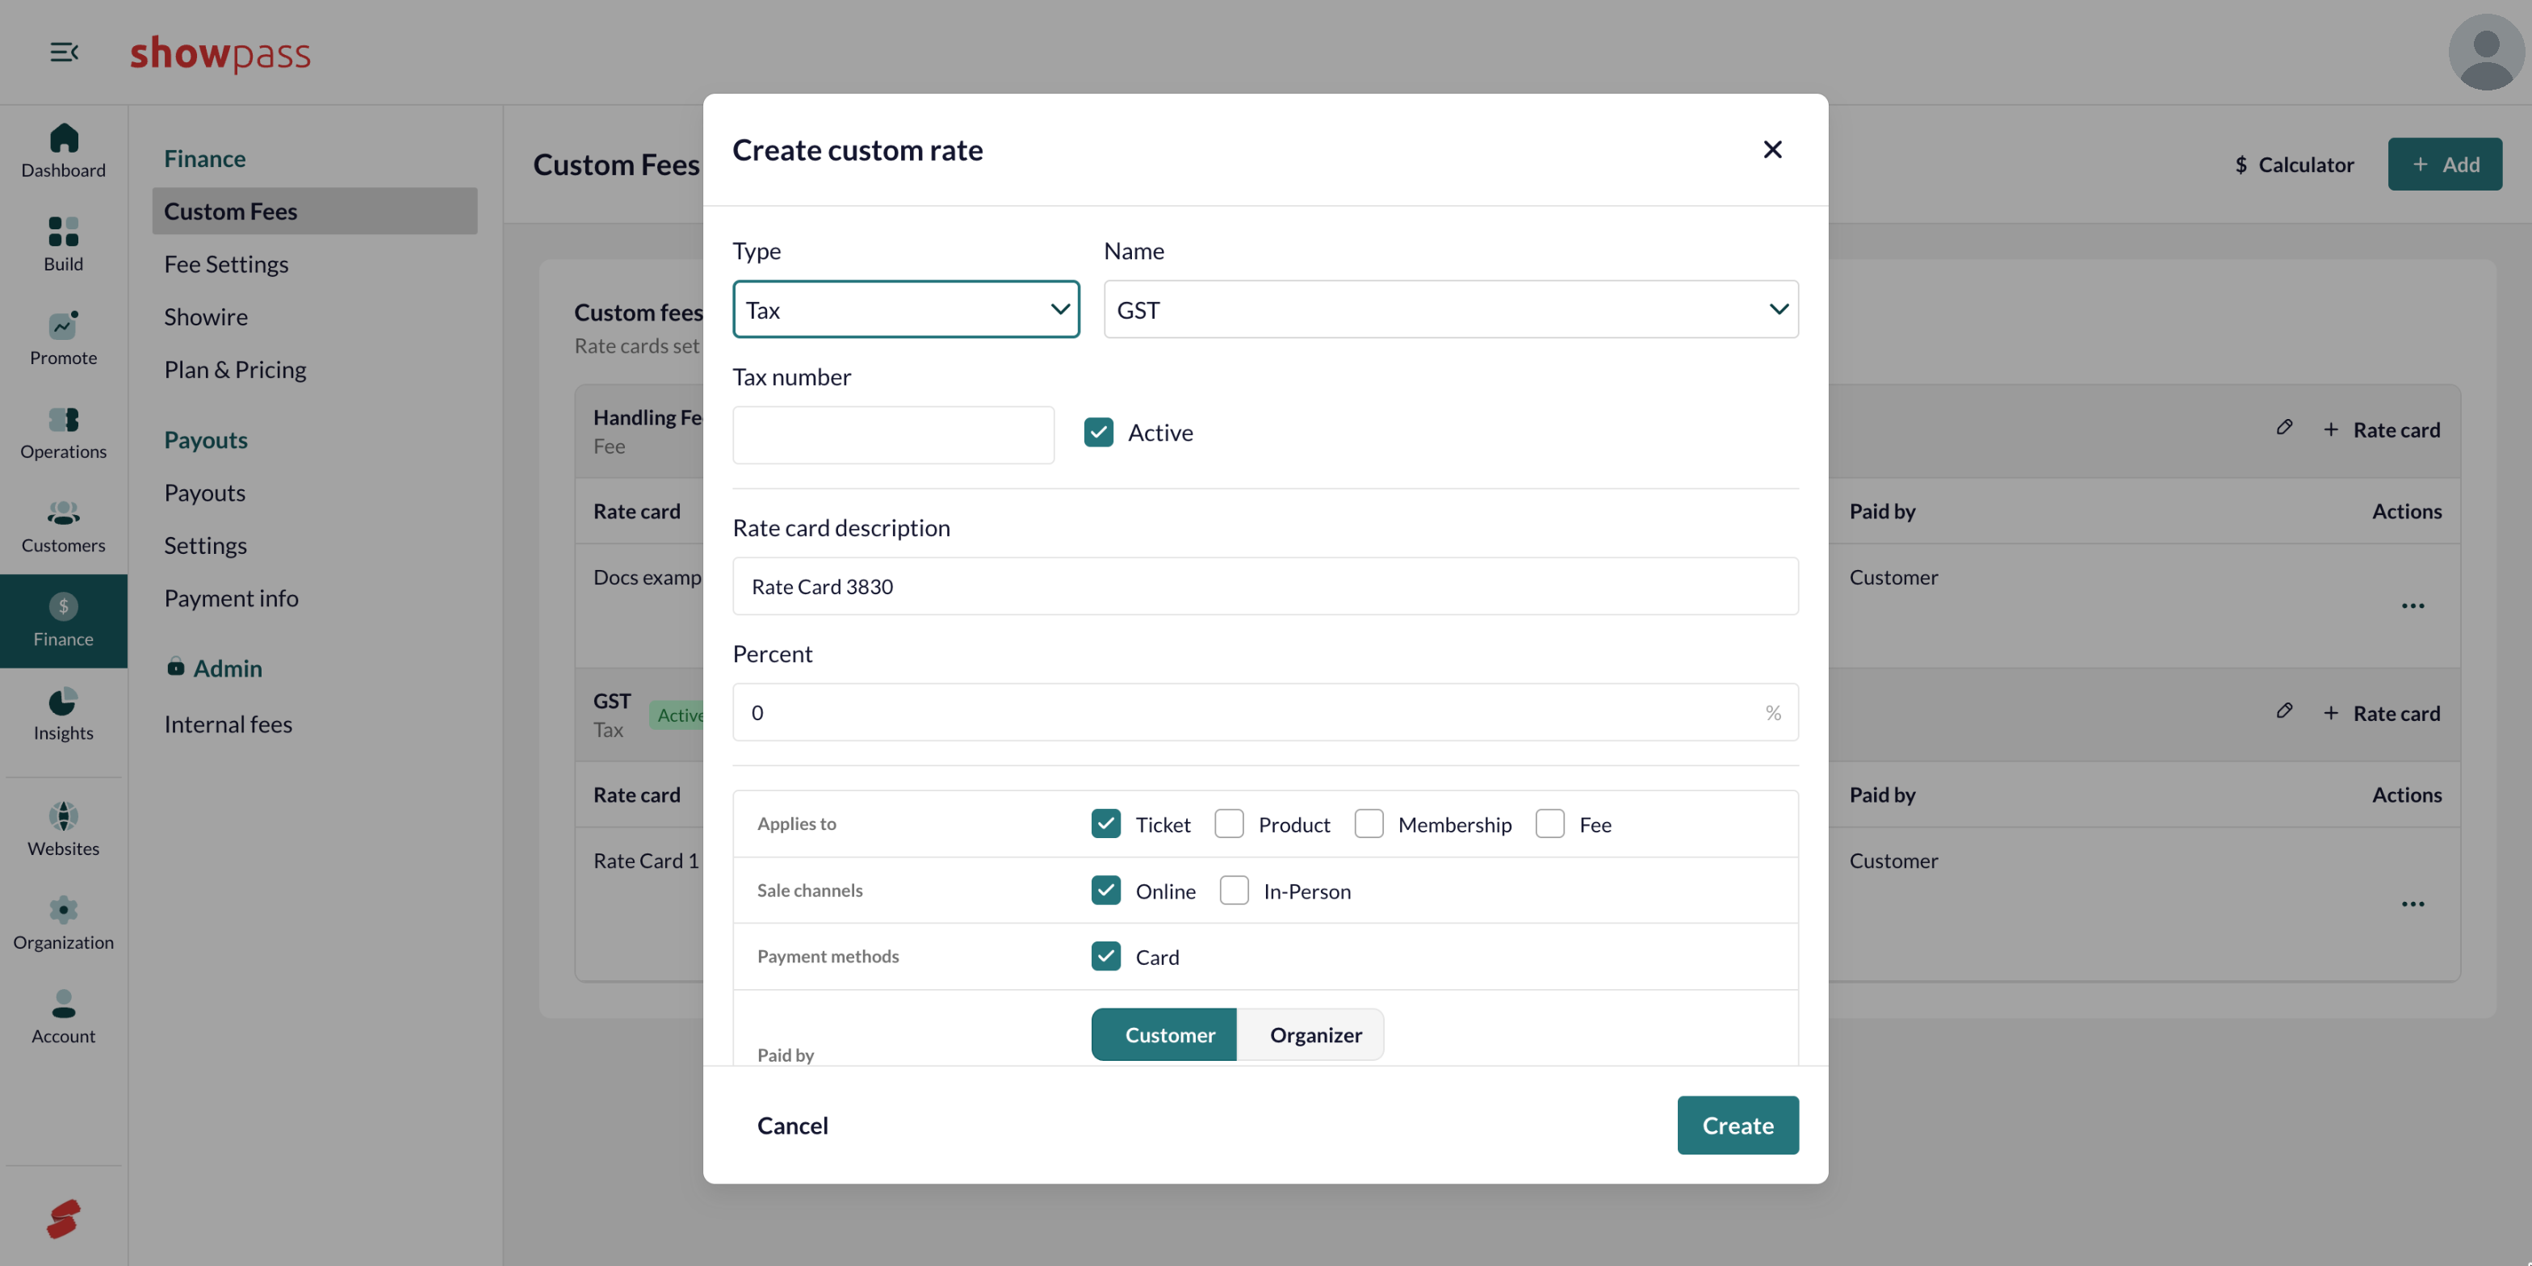Go to Showire menu item

205,316
